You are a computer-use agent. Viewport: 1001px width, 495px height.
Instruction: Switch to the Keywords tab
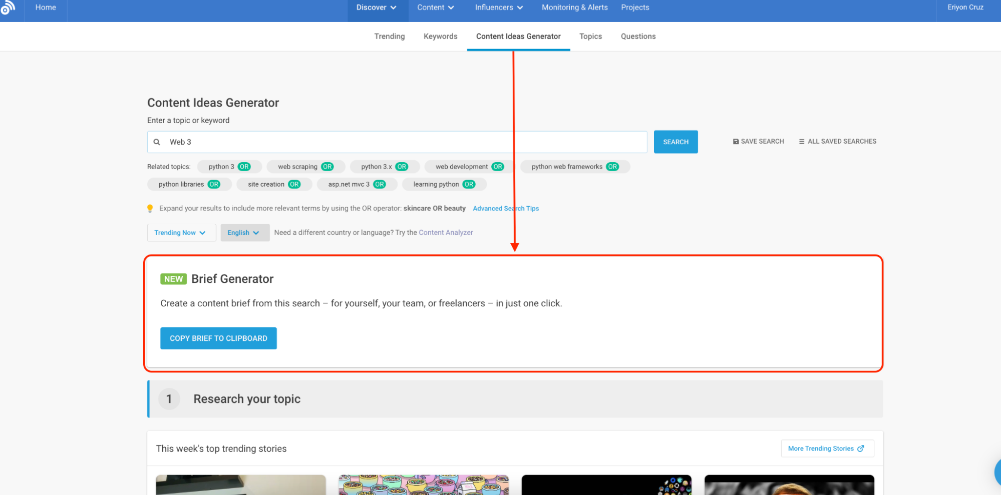pos(440,37)
